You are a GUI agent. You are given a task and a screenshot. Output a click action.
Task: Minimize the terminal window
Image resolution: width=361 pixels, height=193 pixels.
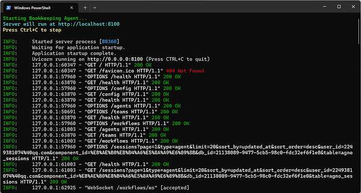coord(324,7)
